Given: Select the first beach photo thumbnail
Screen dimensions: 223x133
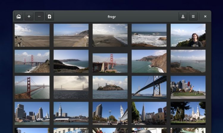Looking at the screenshot, I should tap(32, 35).
